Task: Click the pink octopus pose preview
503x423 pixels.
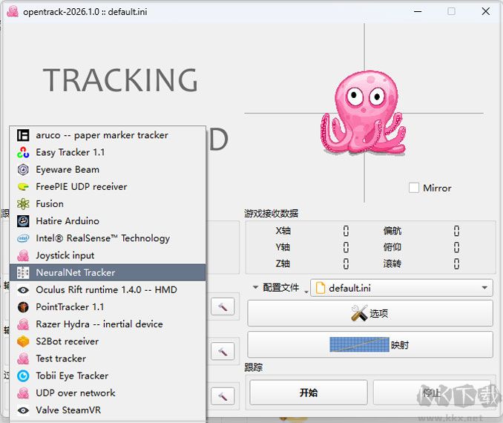Action: (x=363, y=112)
